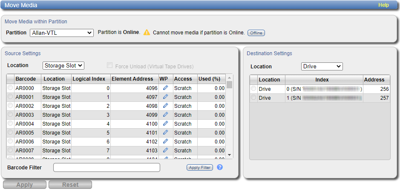The height and width of the screenshot is (191, 400).
Task: Click into the Barcode Filter text field
Action: 106,167
